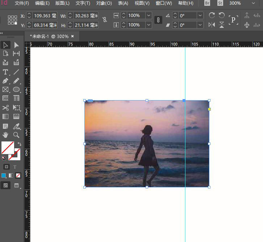Pick the Scissors tool
This screenshot has width=263, height=242.
[x=5, y=107]
